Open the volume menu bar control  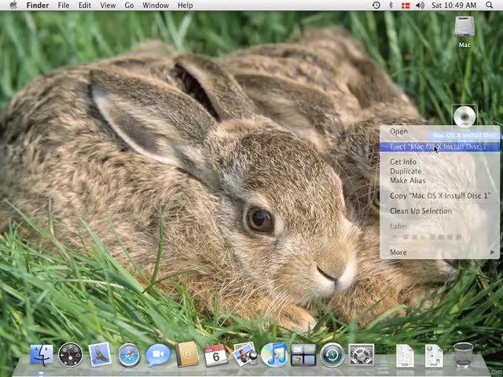419,5
